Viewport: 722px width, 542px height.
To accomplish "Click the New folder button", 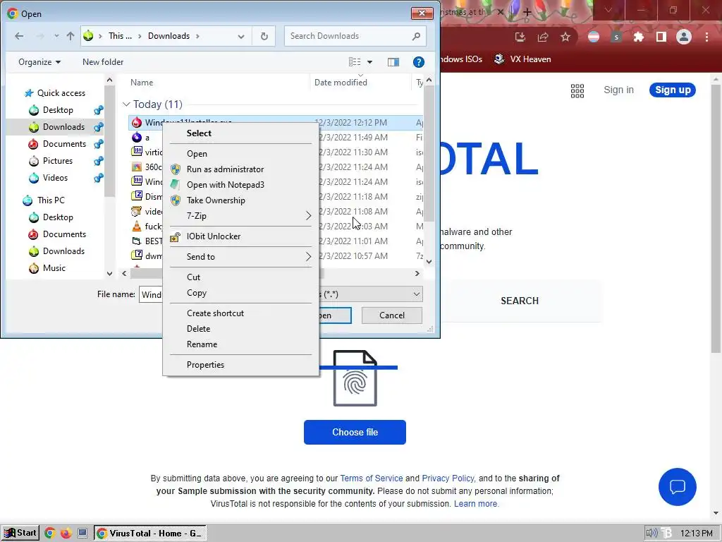I will coord(103,62).
